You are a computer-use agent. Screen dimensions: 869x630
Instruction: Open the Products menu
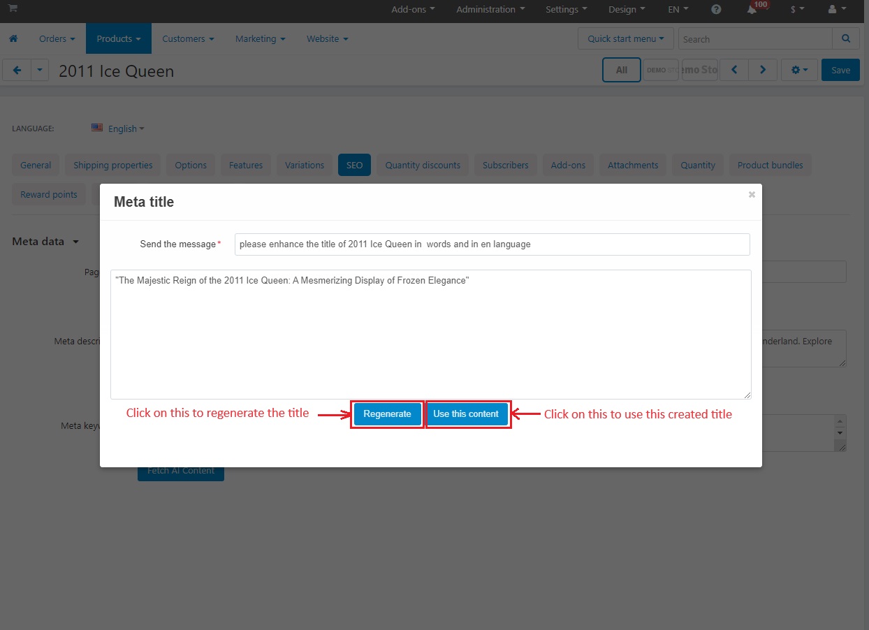(x=119, y=39)
